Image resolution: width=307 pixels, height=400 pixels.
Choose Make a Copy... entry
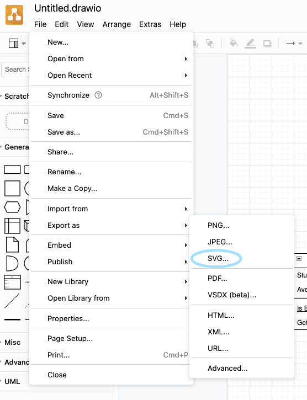[111, 189]
